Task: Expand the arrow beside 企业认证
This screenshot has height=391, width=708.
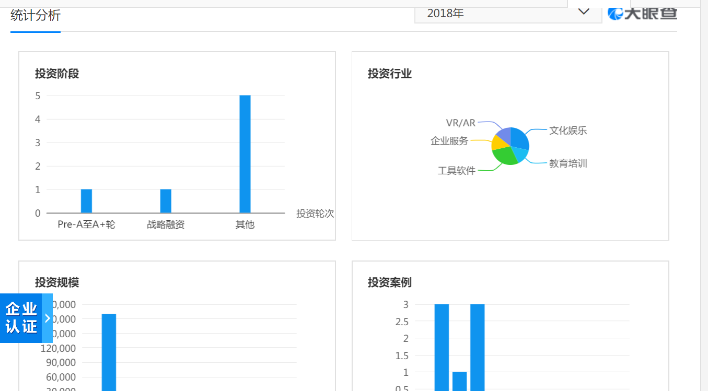Action: 48,318
